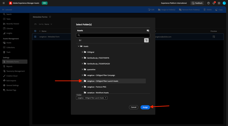The image size is (228, 126).
Task: Click the Delete action
Action: point(208,10)
